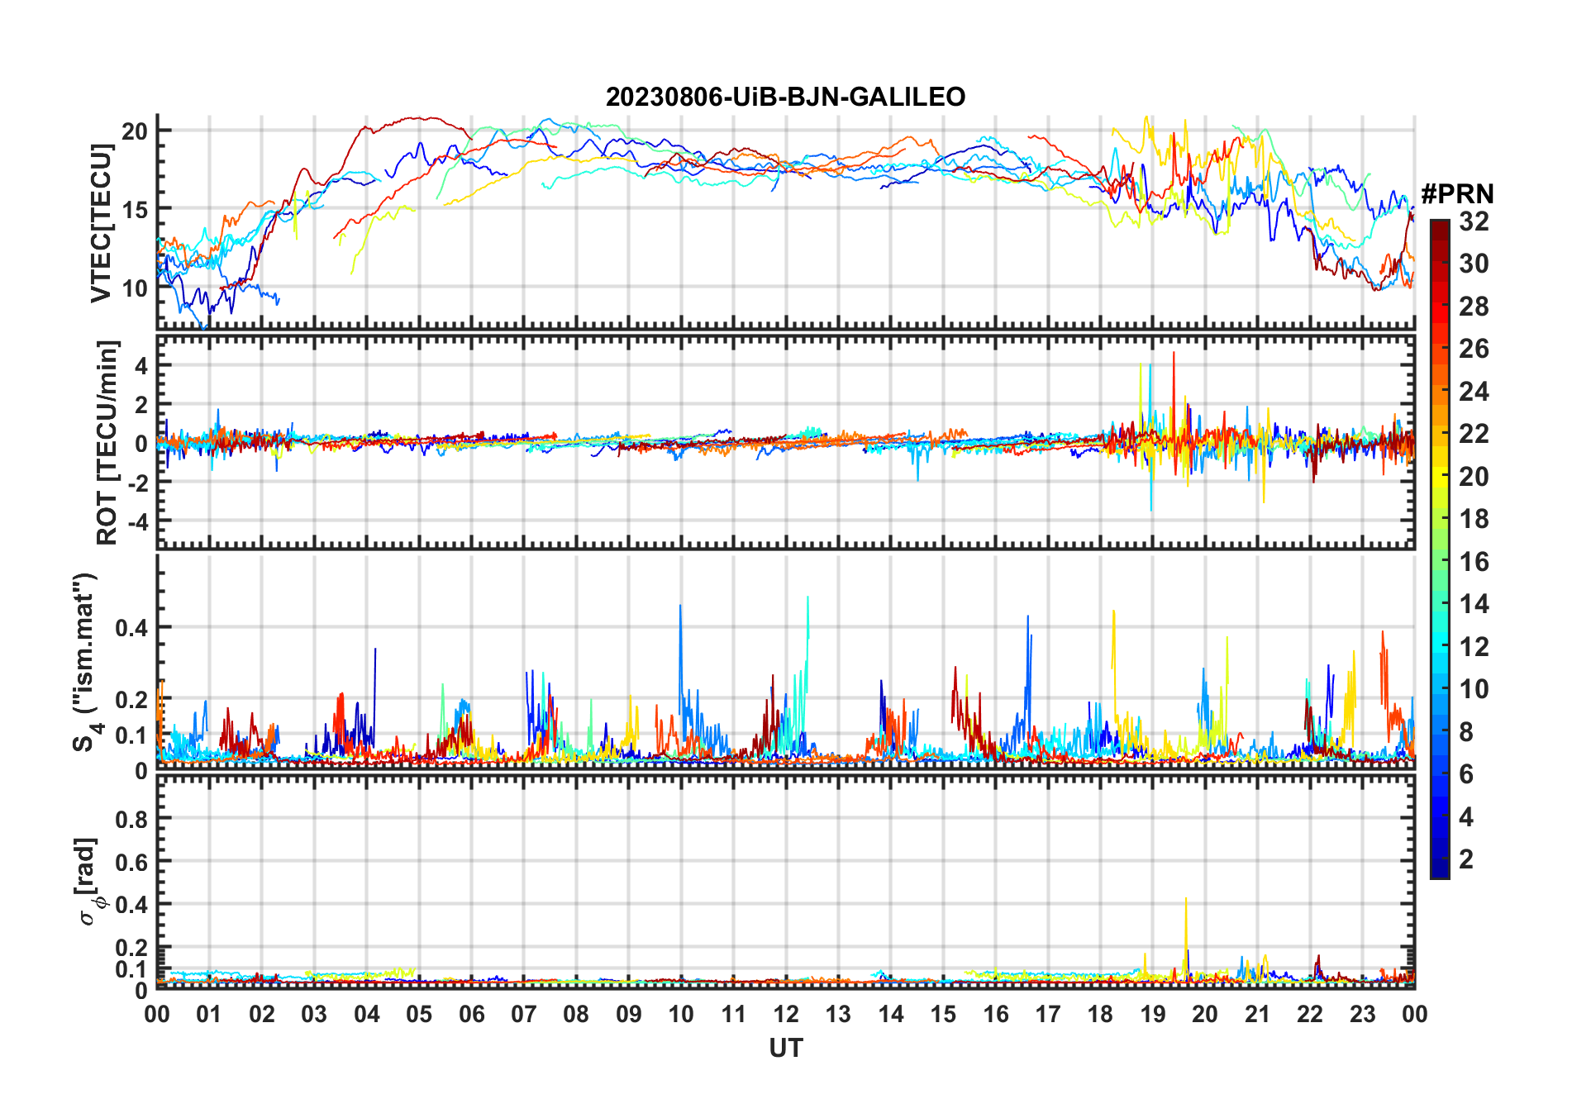Click the plot title 20230806-UiB-BJN-GALILEO

(785, 98)
